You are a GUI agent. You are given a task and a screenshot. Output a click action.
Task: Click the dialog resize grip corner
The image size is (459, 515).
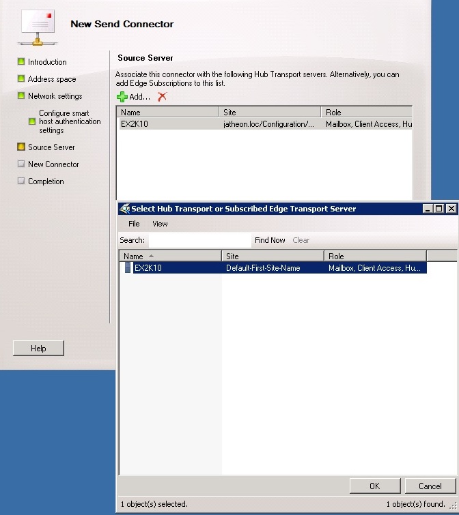[x=453, y=507]
